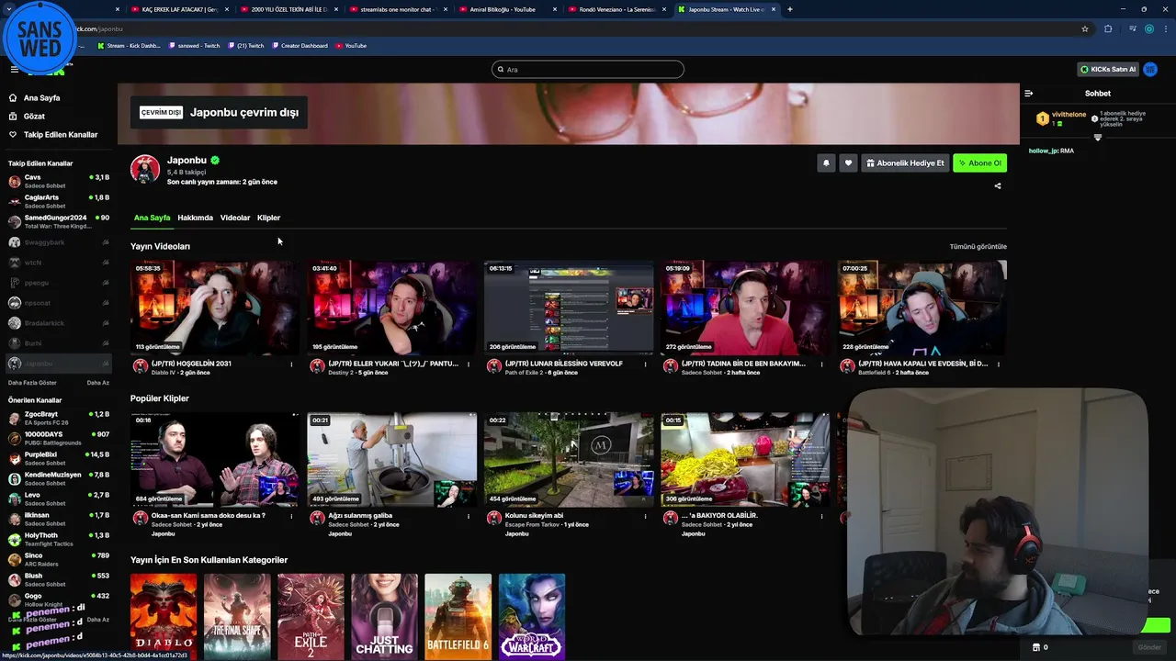Open LUNAR BİLESSİNG VEREVOLF video thumbnail
Image resolution: width=1176 pixels, height=661 pixels.
tap(569, 308)
